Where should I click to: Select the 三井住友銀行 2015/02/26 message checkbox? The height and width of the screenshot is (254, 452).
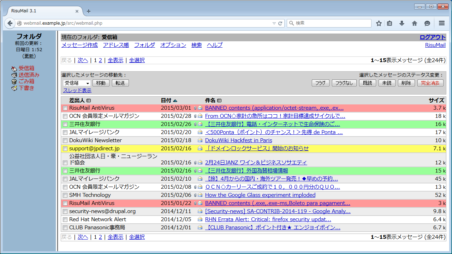pos(65,125)
